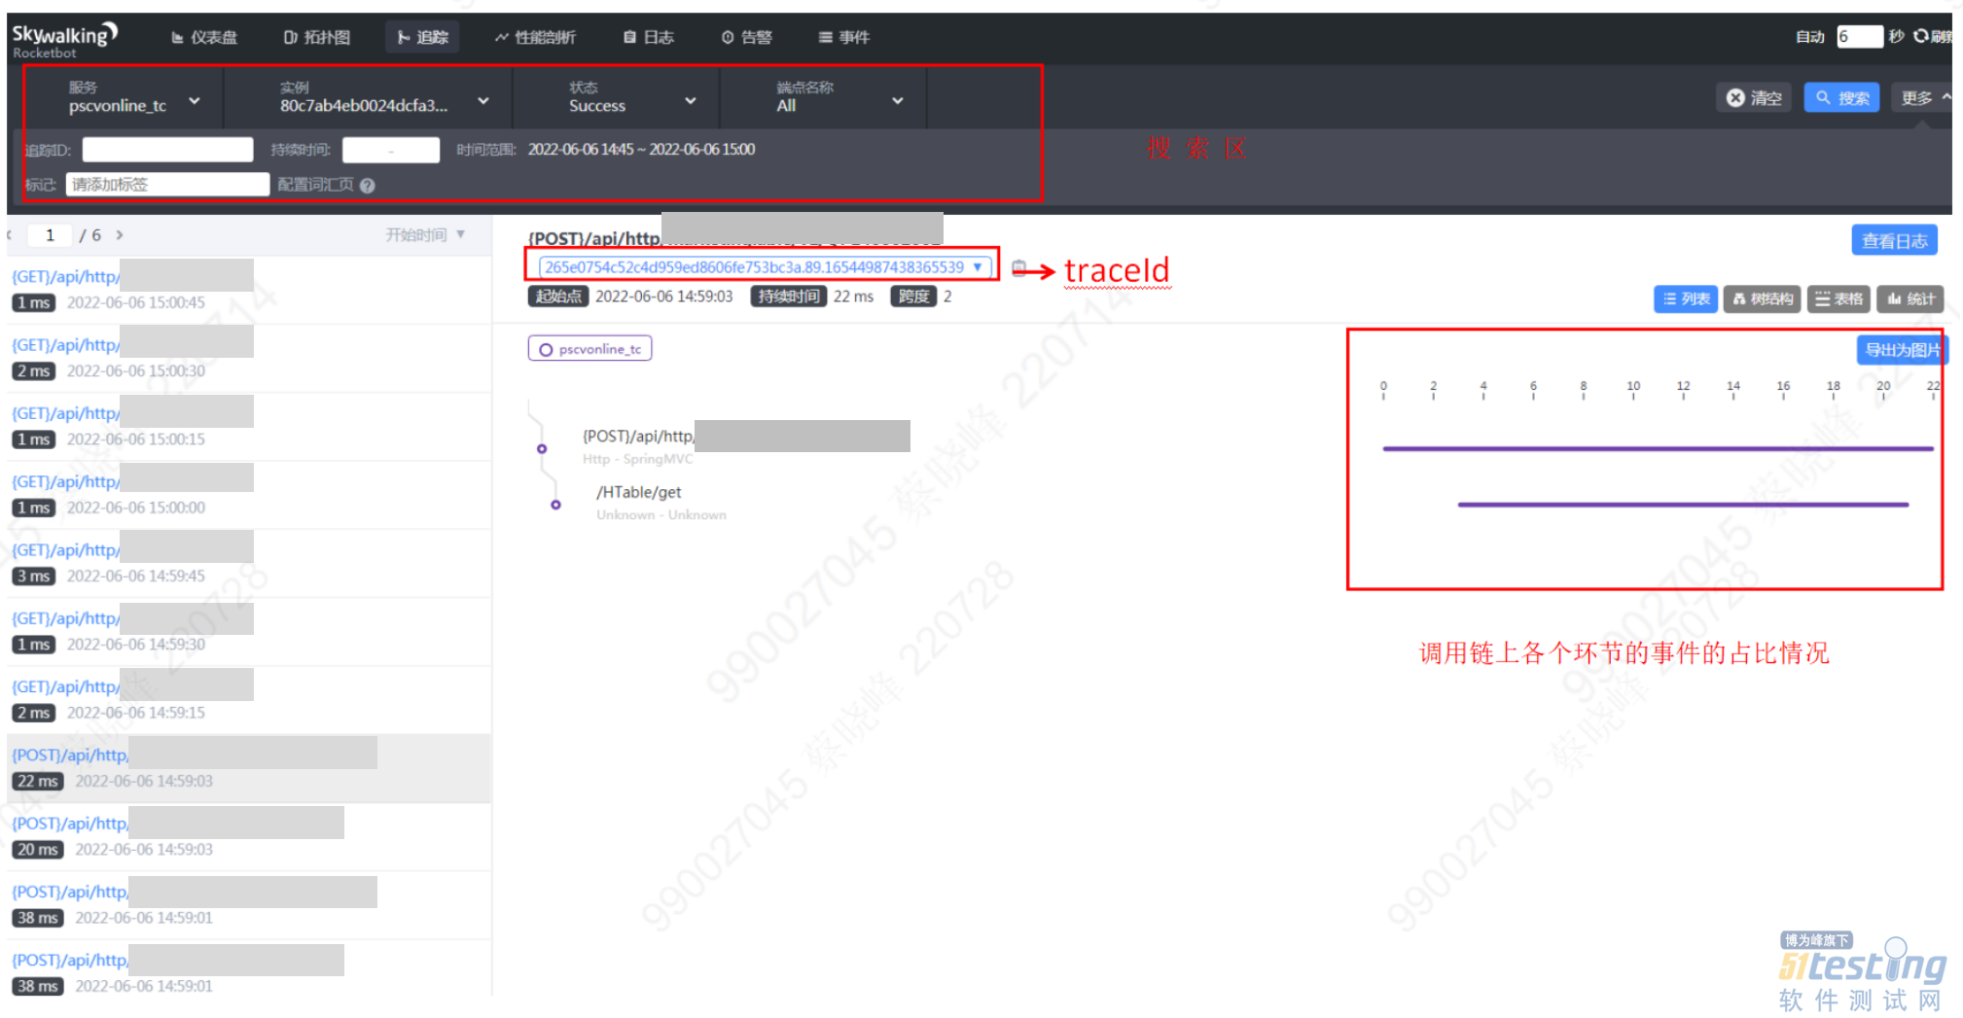The height and width of the screenshot is (1018, 1963).
Task: Click 导出为图片 export as image
Action: (1902, 350)
